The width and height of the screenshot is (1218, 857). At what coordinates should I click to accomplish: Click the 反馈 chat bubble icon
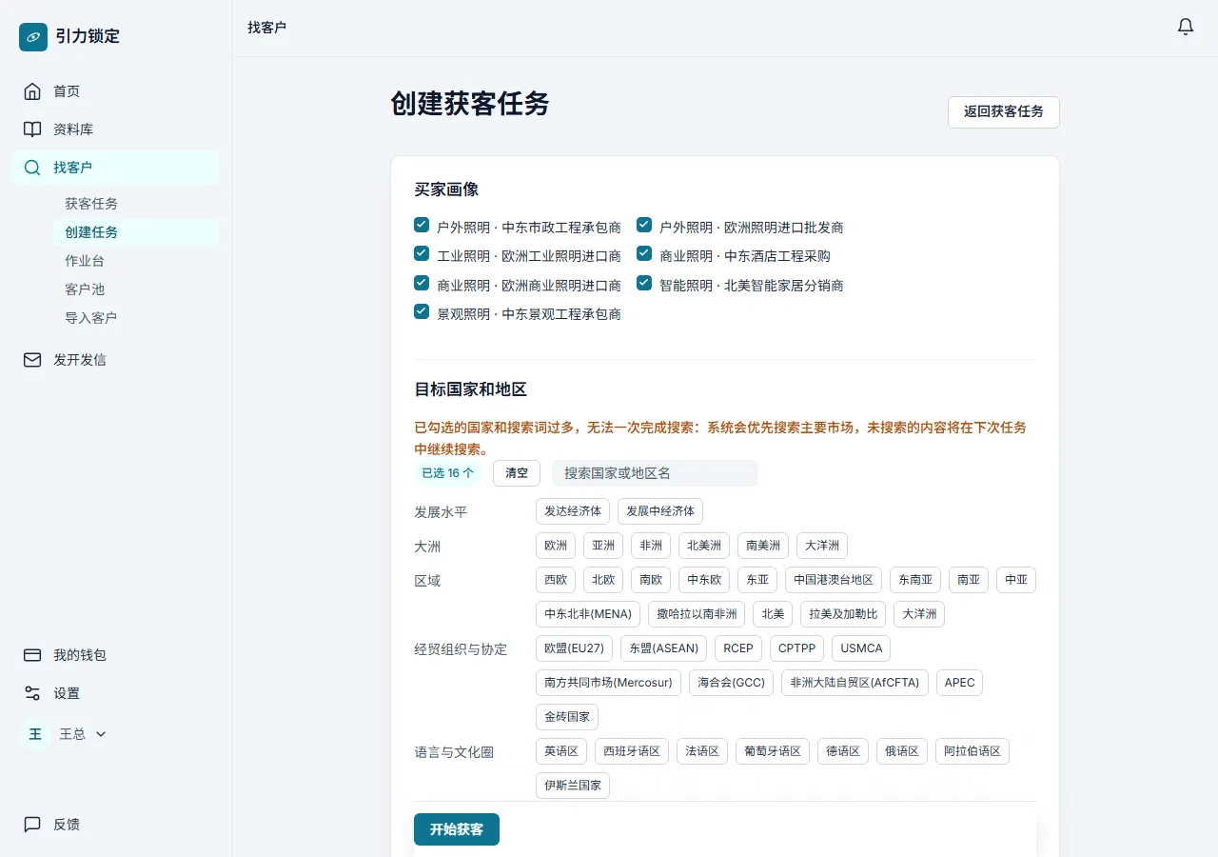32,825
